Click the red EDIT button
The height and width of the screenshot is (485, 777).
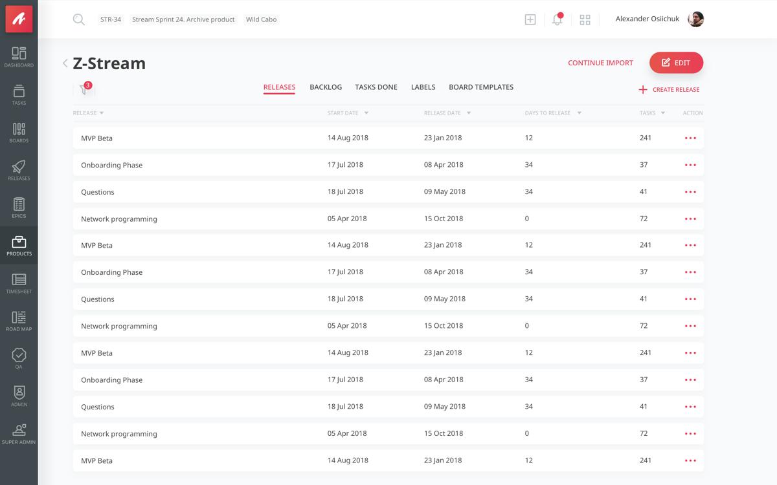pyautogui.click(x=676, y=63)
